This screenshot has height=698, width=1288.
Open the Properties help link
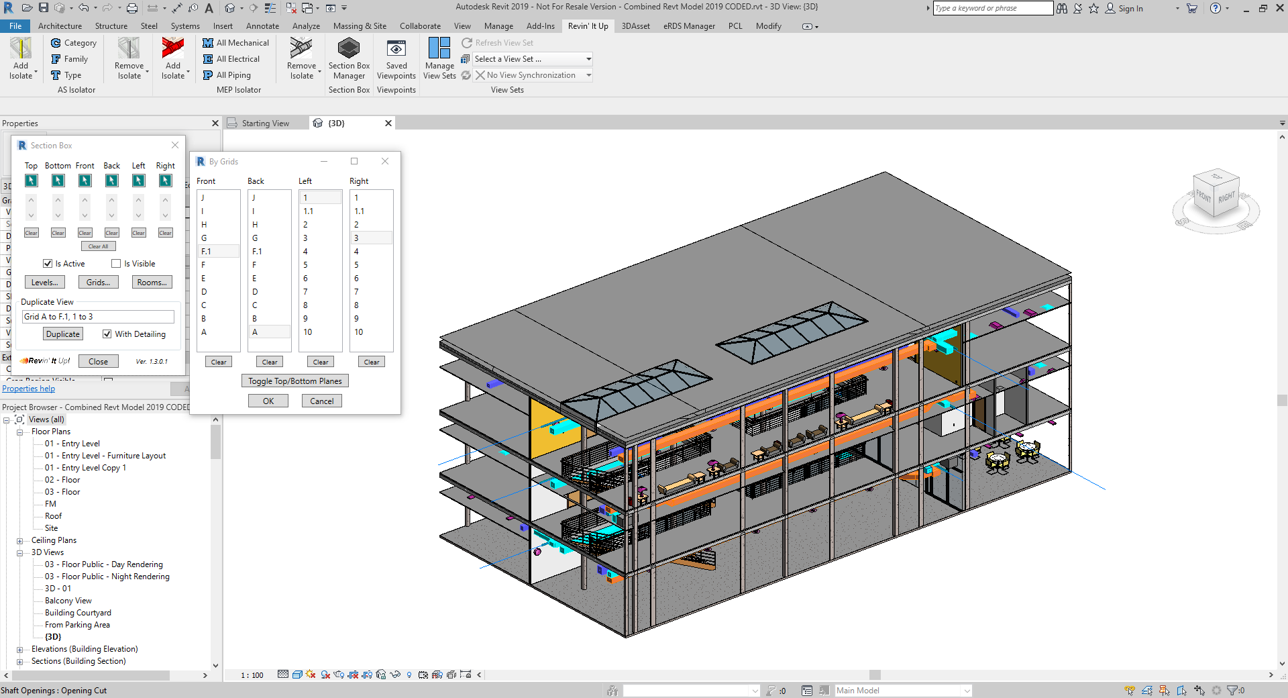[x=28, y=389]
